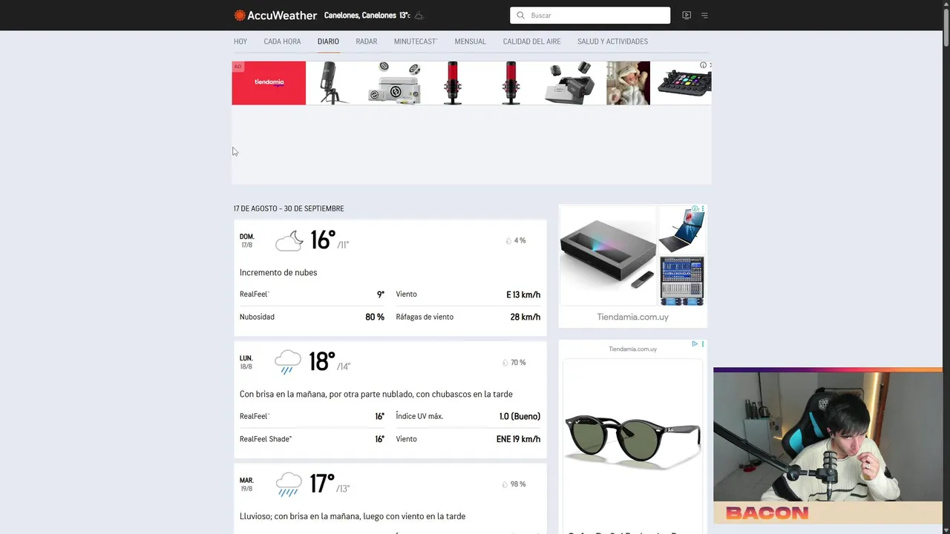
Task: Click the search magnifier icon
Action: coord(520,16)
